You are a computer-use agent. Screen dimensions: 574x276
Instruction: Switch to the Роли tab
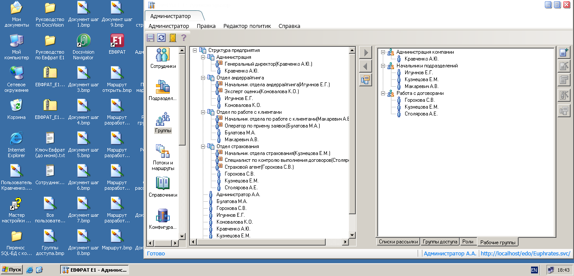(467, 242)
